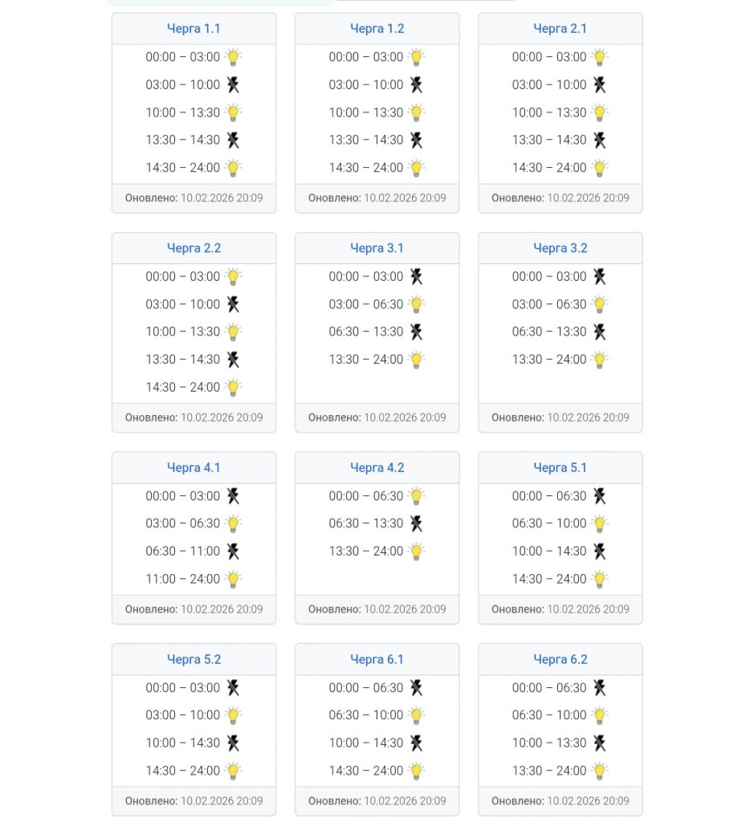Select the 11:00 – 24:00 row in Черга 4.1
Image resolution: width=754 pixels, height=822 pixels.
pos(194,579)
